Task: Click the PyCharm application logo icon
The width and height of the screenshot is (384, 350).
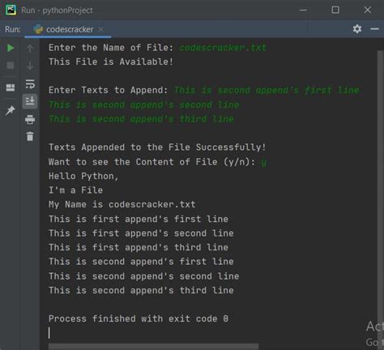Action: [11, 11]
